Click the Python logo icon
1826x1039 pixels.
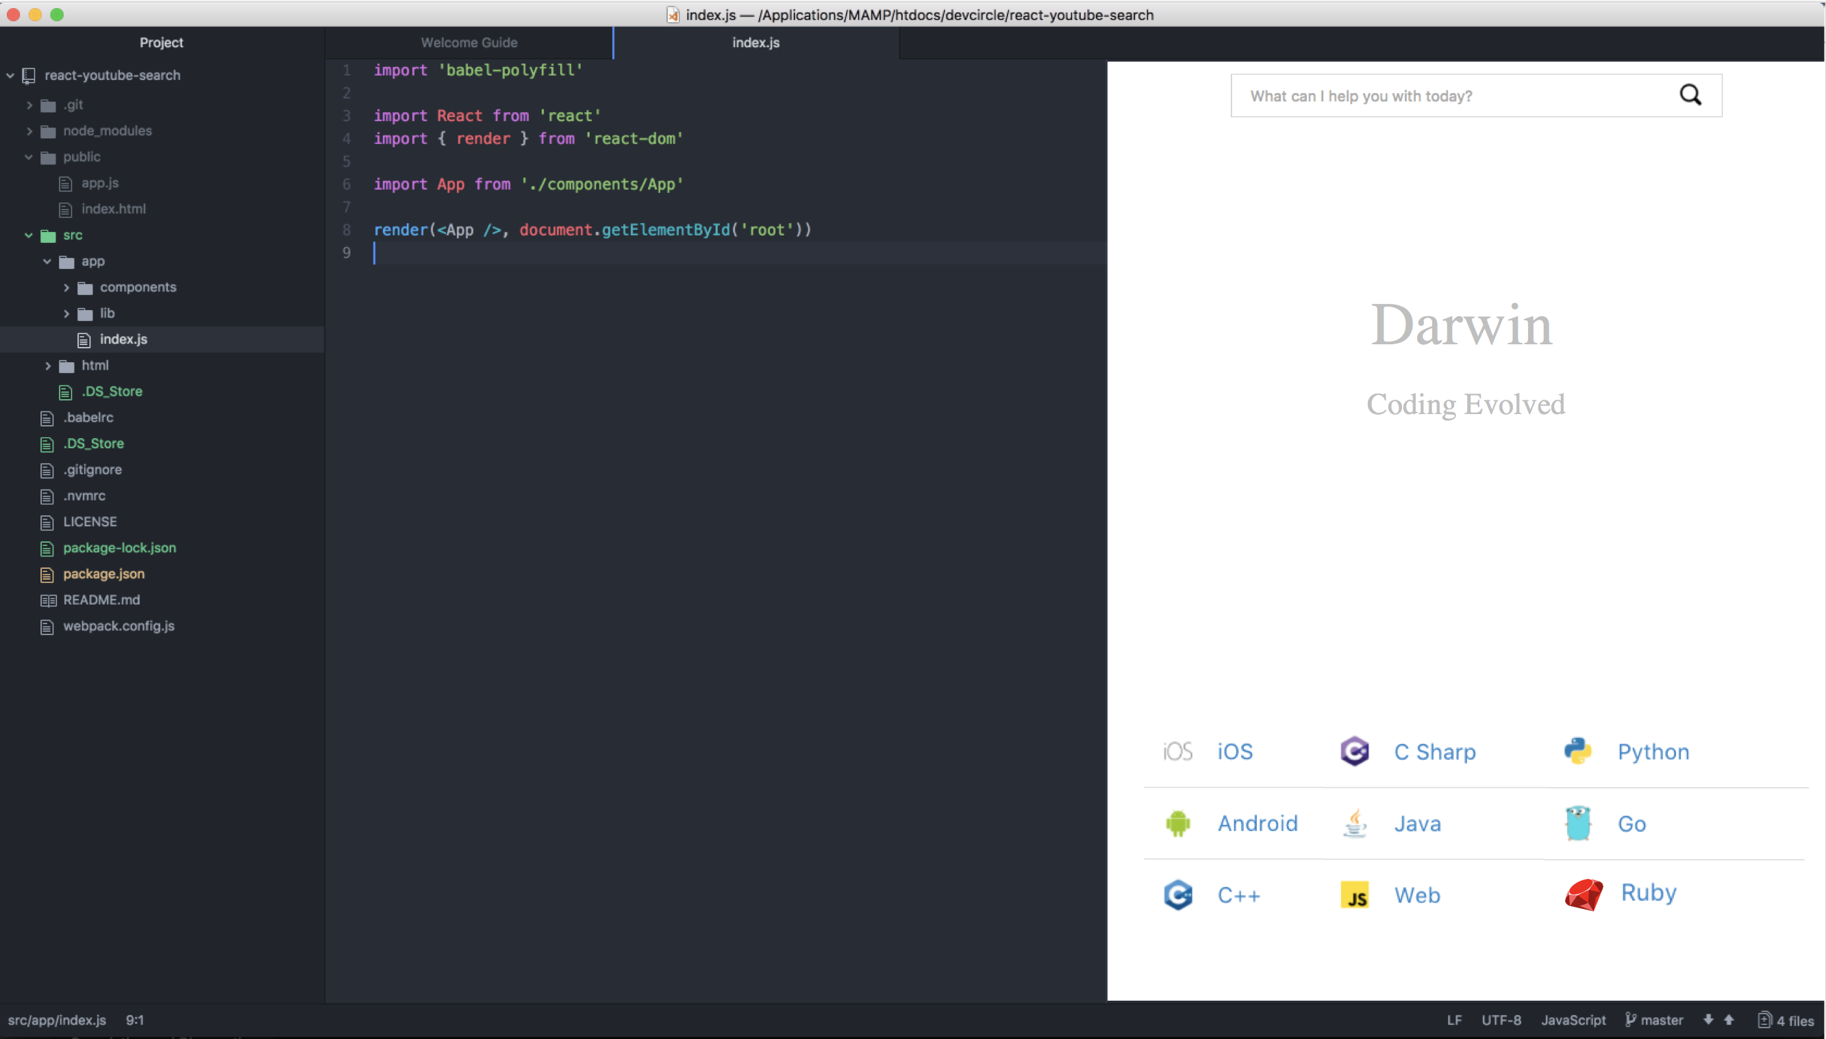tap(1577, 751)
